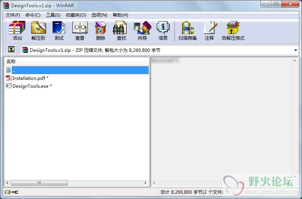The width and height of the screenshot is (302, 199).
Task: Click 自解压格式 (SFX) icon
Action: coord(233,31)
